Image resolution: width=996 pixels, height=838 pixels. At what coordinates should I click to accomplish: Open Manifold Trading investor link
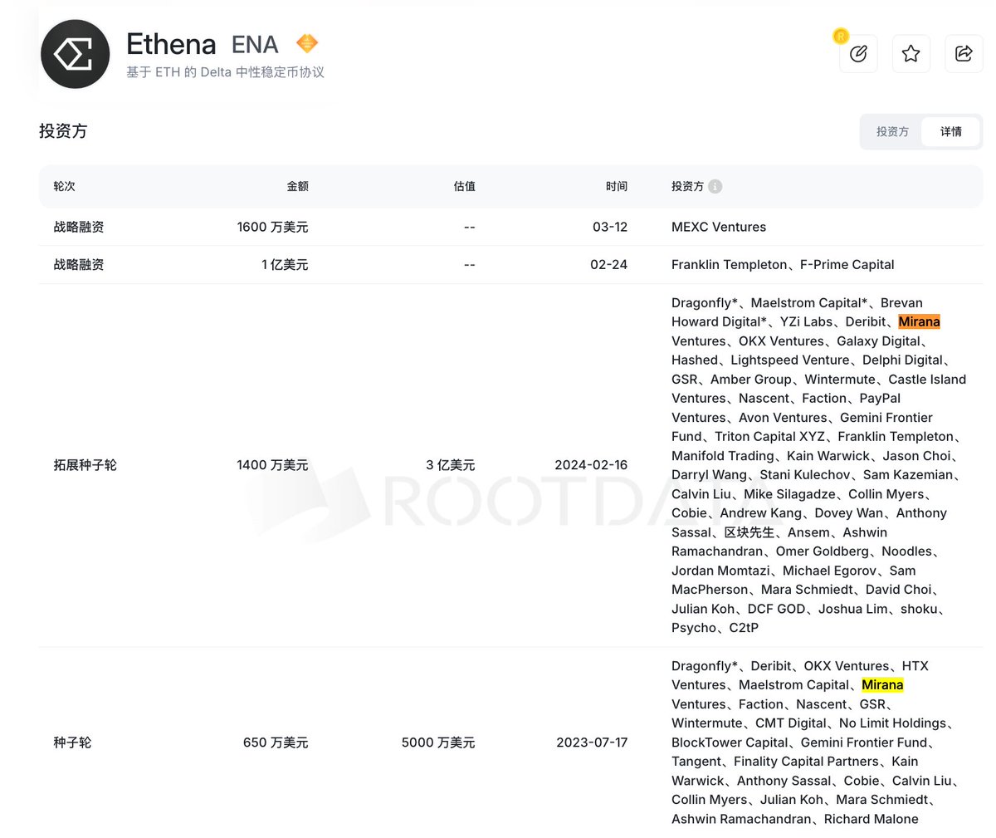point(723,456)
